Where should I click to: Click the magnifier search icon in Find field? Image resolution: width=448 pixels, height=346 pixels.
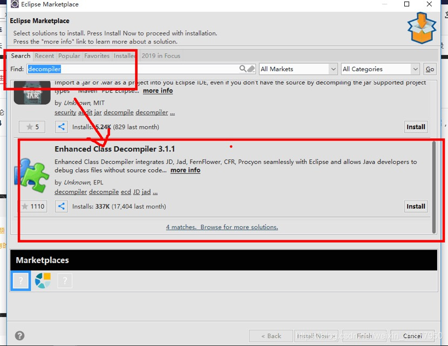coord(242,69)
